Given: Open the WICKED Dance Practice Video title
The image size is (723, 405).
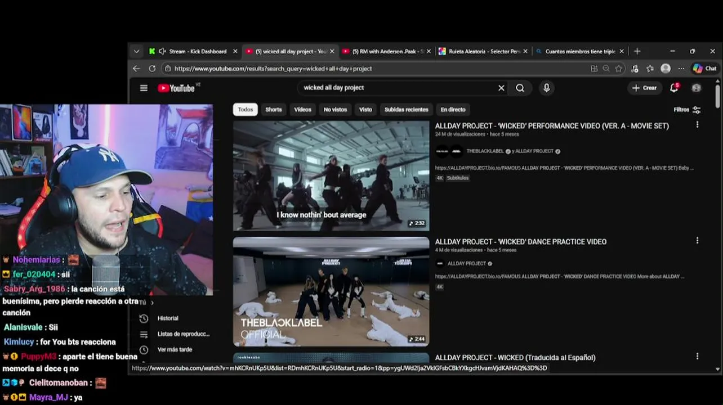Looking at the screenshot, I should pos(520,242).
